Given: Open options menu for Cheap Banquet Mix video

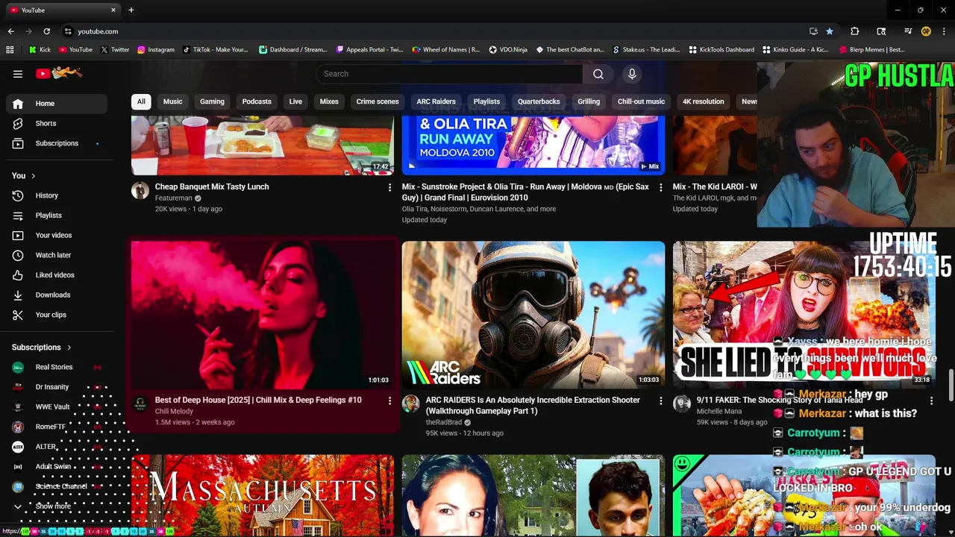Looking at the screenshot, I should 389,188.
